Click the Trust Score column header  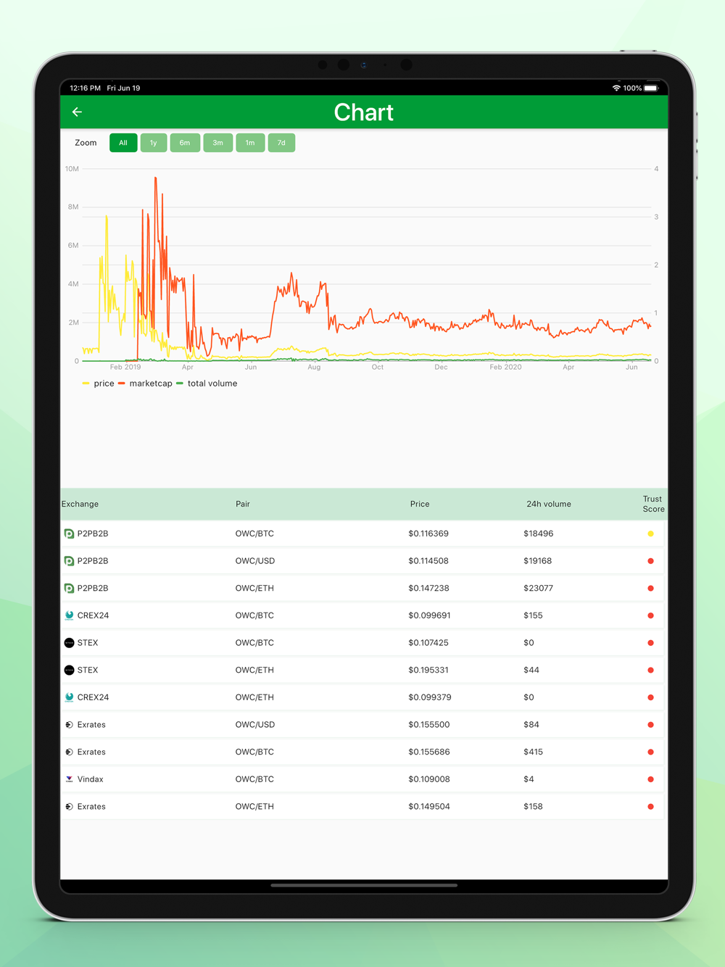[x=653, y=504]
